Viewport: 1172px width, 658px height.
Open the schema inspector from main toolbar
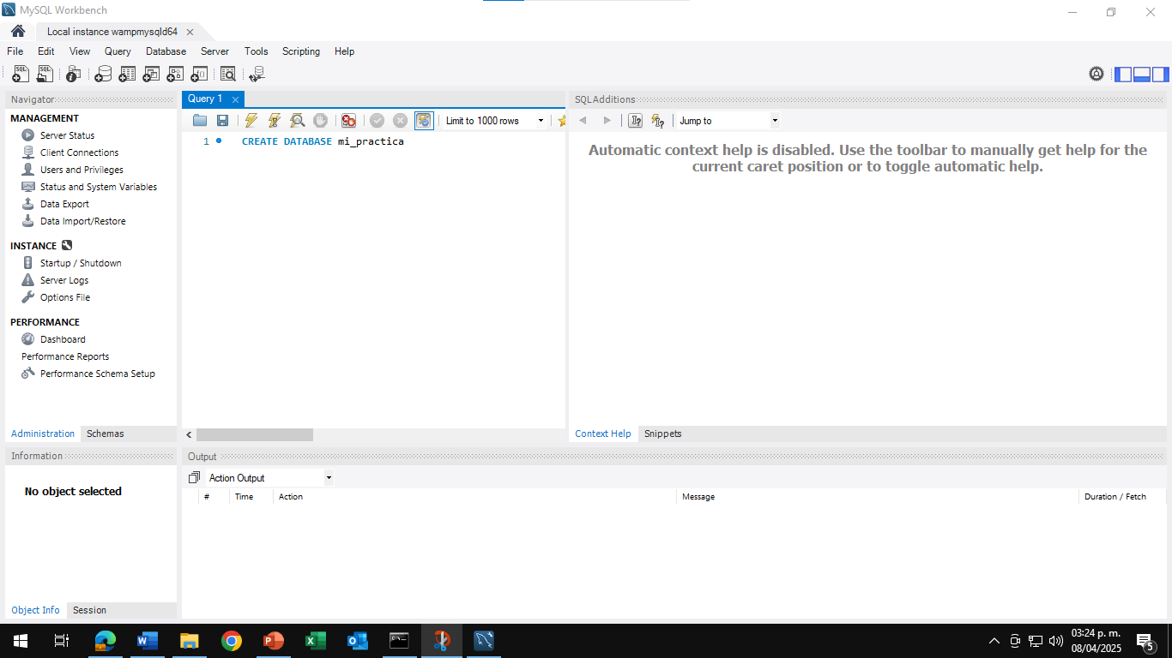(x=74, y=75)
